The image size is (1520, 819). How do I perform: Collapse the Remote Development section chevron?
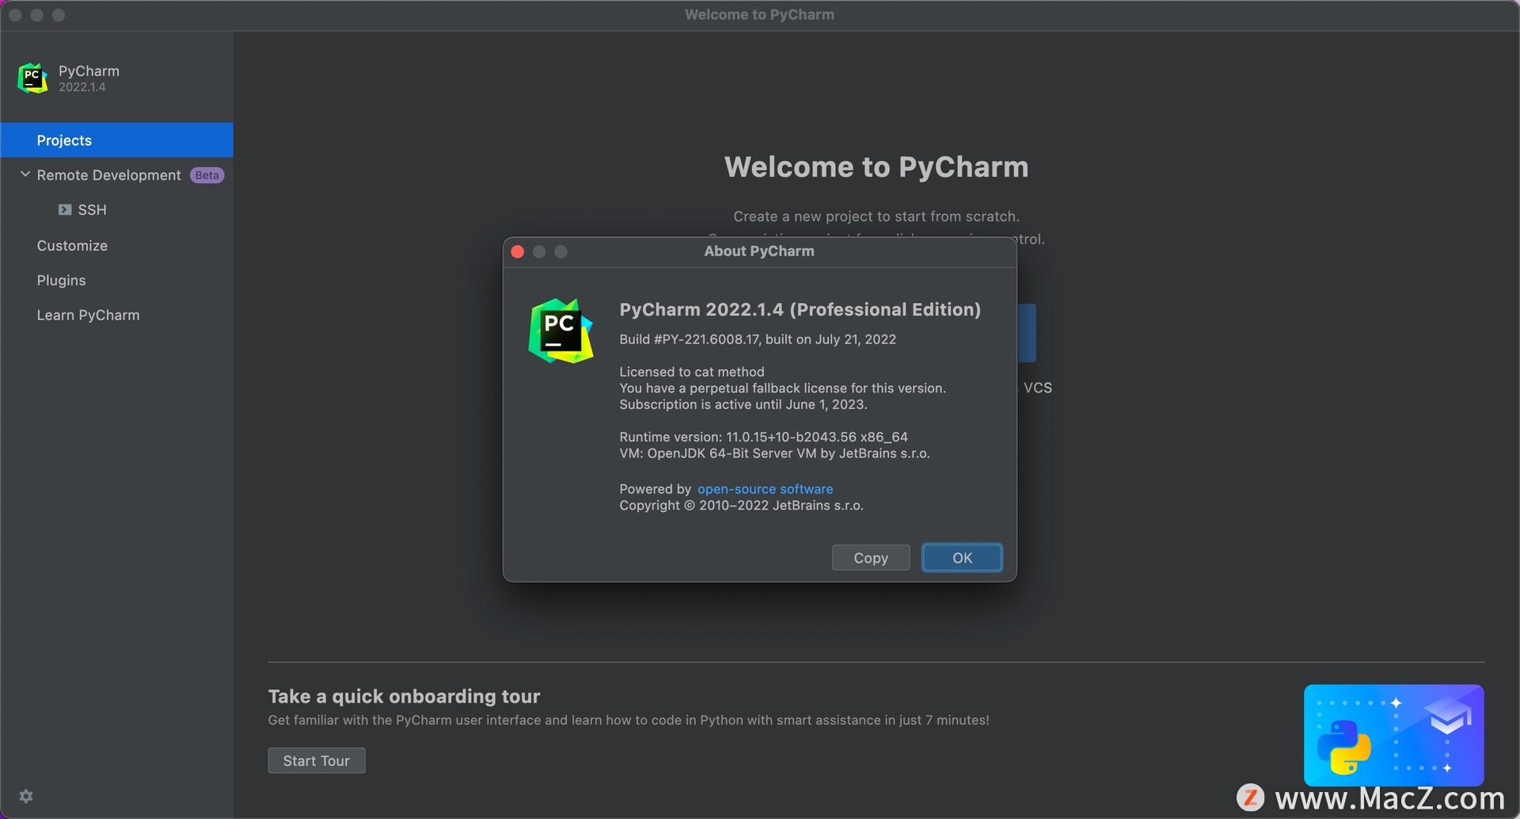click(25, 174)
